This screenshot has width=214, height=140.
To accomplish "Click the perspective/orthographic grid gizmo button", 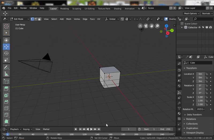I will (x=140, y=26).
